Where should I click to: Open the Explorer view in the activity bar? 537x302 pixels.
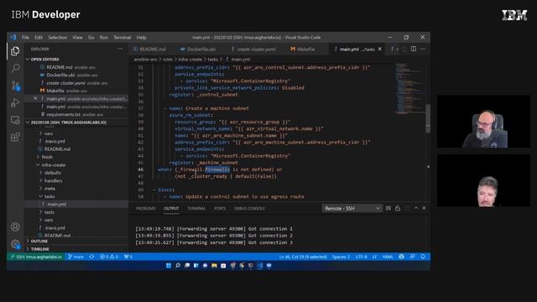tap(15, 51)
